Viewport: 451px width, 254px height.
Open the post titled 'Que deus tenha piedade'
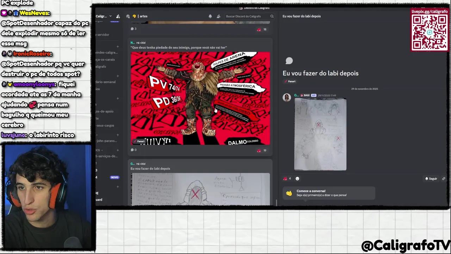pyautogui.click(x=179, y=48)
